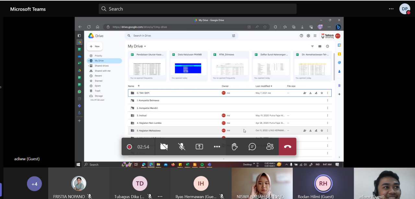Show the meeting chat conversation
415x199 pixels.
(x=252, y=147)
